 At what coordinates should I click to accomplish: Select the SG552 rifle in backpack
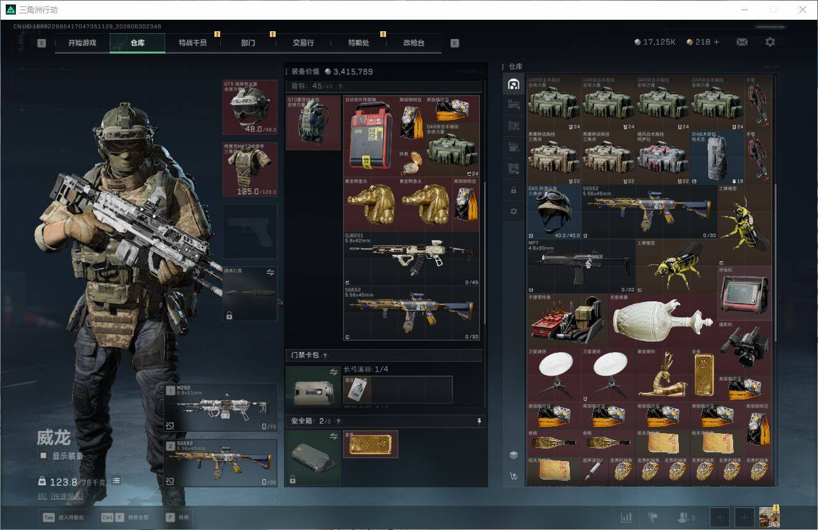(412, 313)
